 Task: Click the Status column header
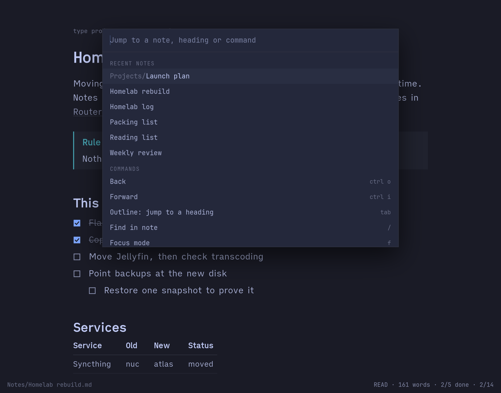point(201,346)
